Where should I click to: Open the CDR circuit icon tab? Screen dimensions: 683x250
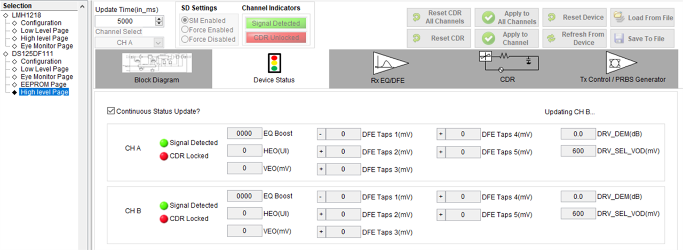(506, 62)
